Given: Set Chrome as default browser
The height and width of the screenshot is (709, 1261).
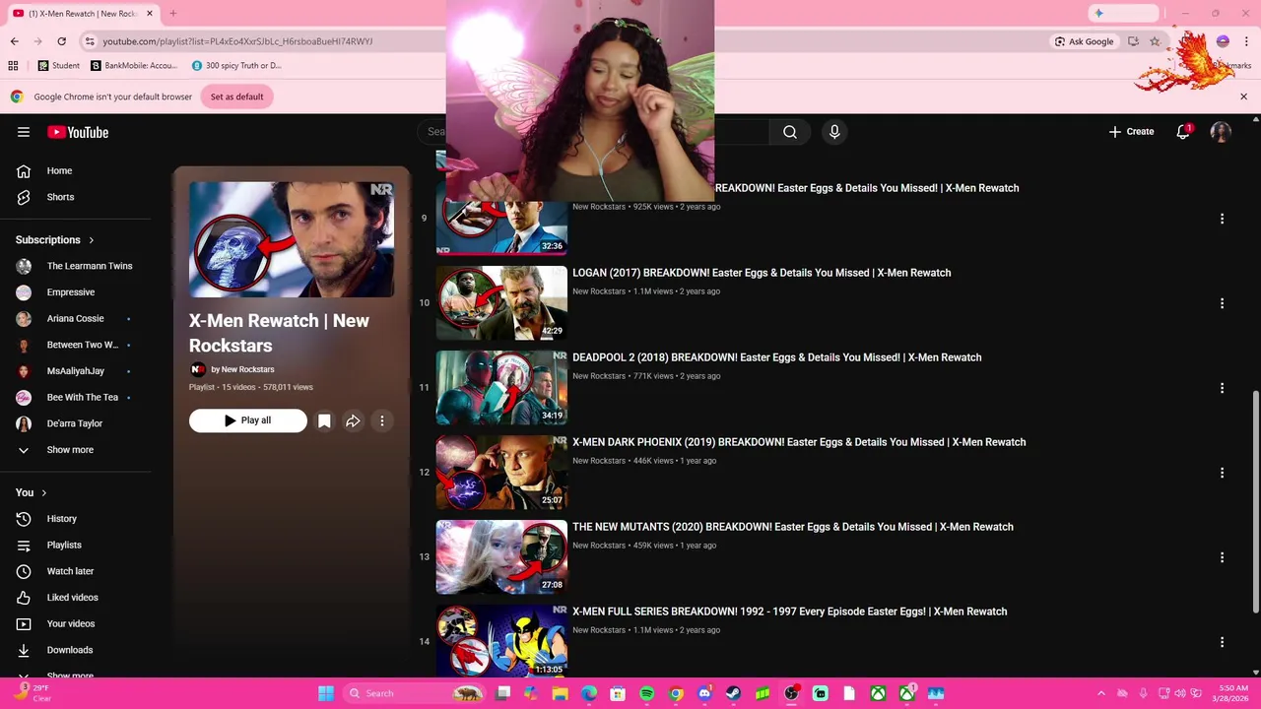Looking at the screenshot, I should [236, 97].
